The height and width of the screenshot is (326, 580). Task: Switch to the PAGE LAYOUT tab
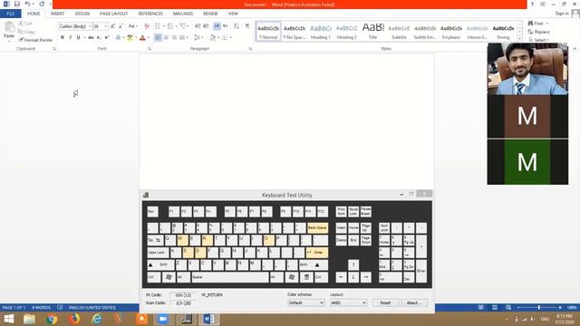click(113, 14)
